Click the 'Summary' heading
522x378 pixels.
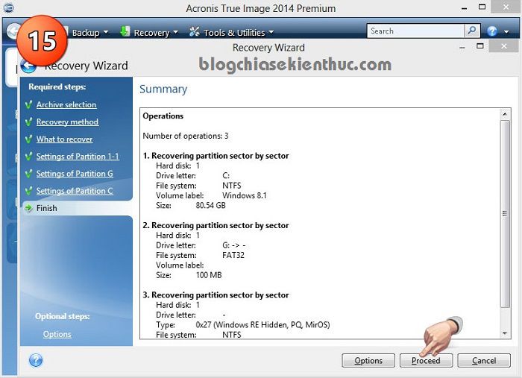click(163, 89)
